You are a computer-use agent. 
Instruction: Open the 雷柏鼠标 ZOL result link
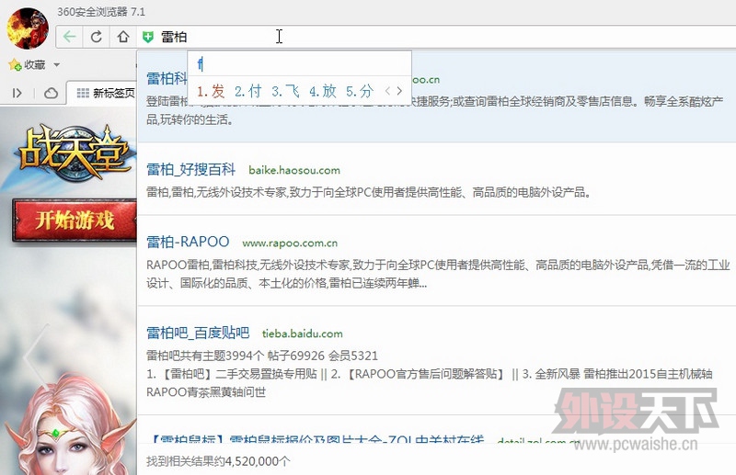[x=315, y=440]
